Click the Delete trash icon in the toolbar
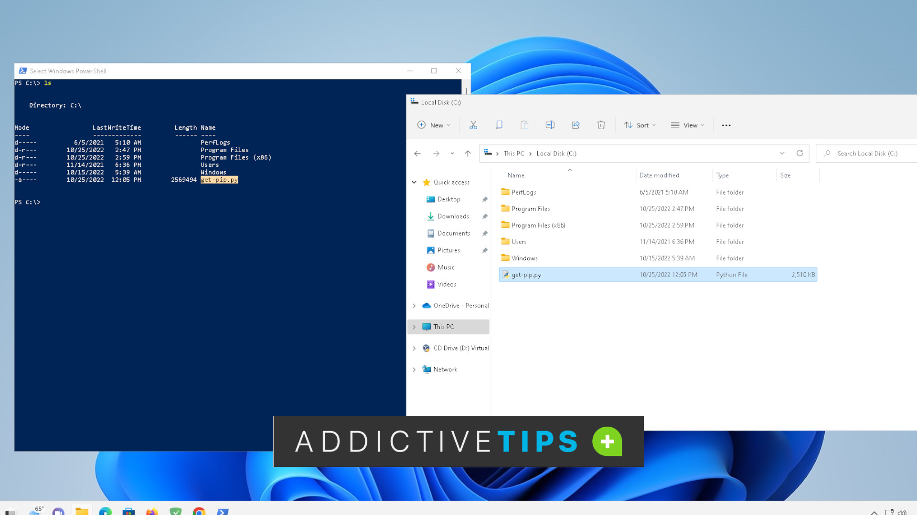Viewport: 917px width, 515px height. point(601,125)
